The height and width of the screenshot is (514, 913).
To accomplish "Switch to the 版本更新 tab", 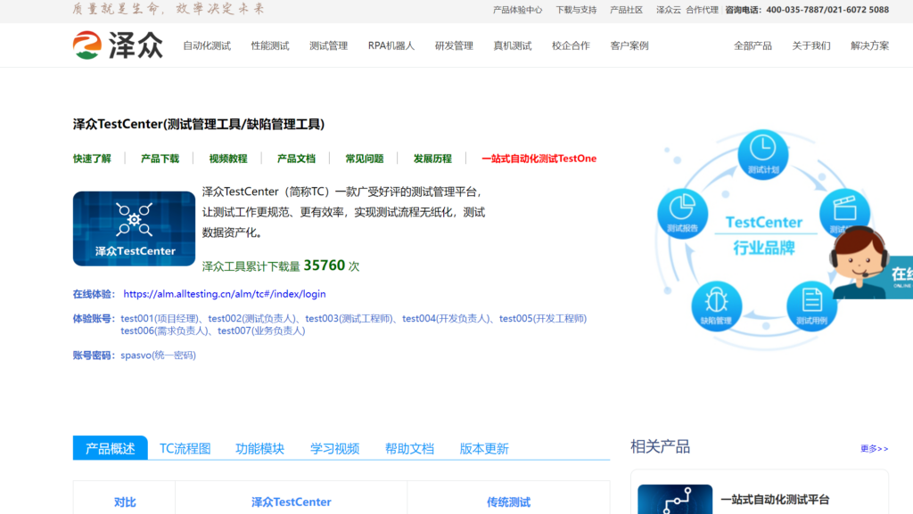I will [x=484, y=448].
